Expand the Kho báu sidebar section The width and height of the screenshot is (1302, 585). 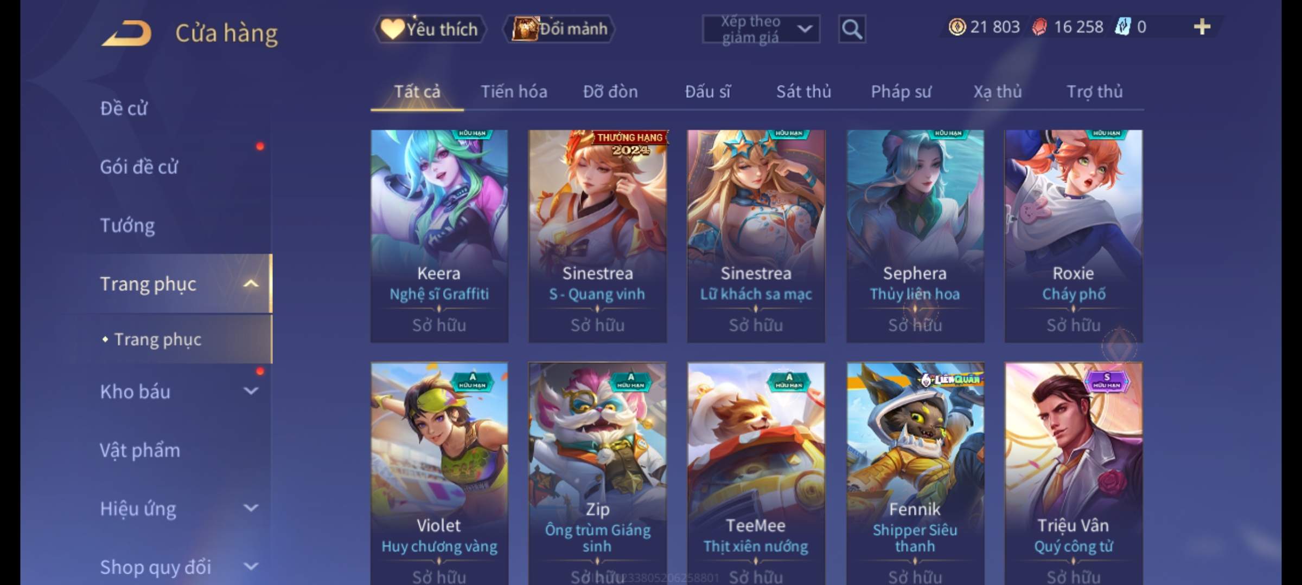(251, 391)
